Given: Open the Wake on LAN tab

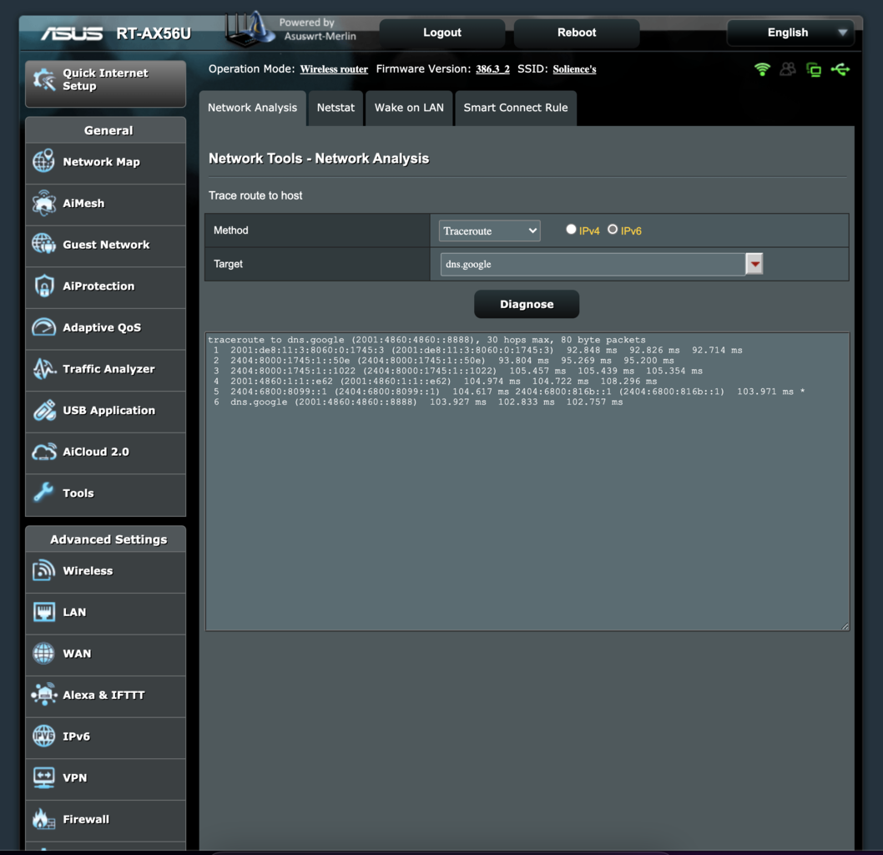Looking at the screenshot, I should tap(409, 108).
